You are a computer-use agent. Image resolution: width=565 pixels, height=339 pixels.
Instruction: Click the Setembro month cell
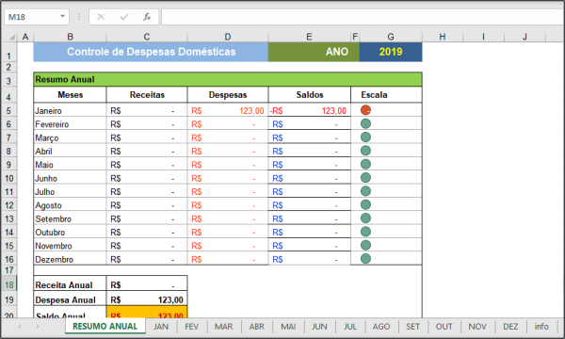pyautogui.click(x=71, y=218)
